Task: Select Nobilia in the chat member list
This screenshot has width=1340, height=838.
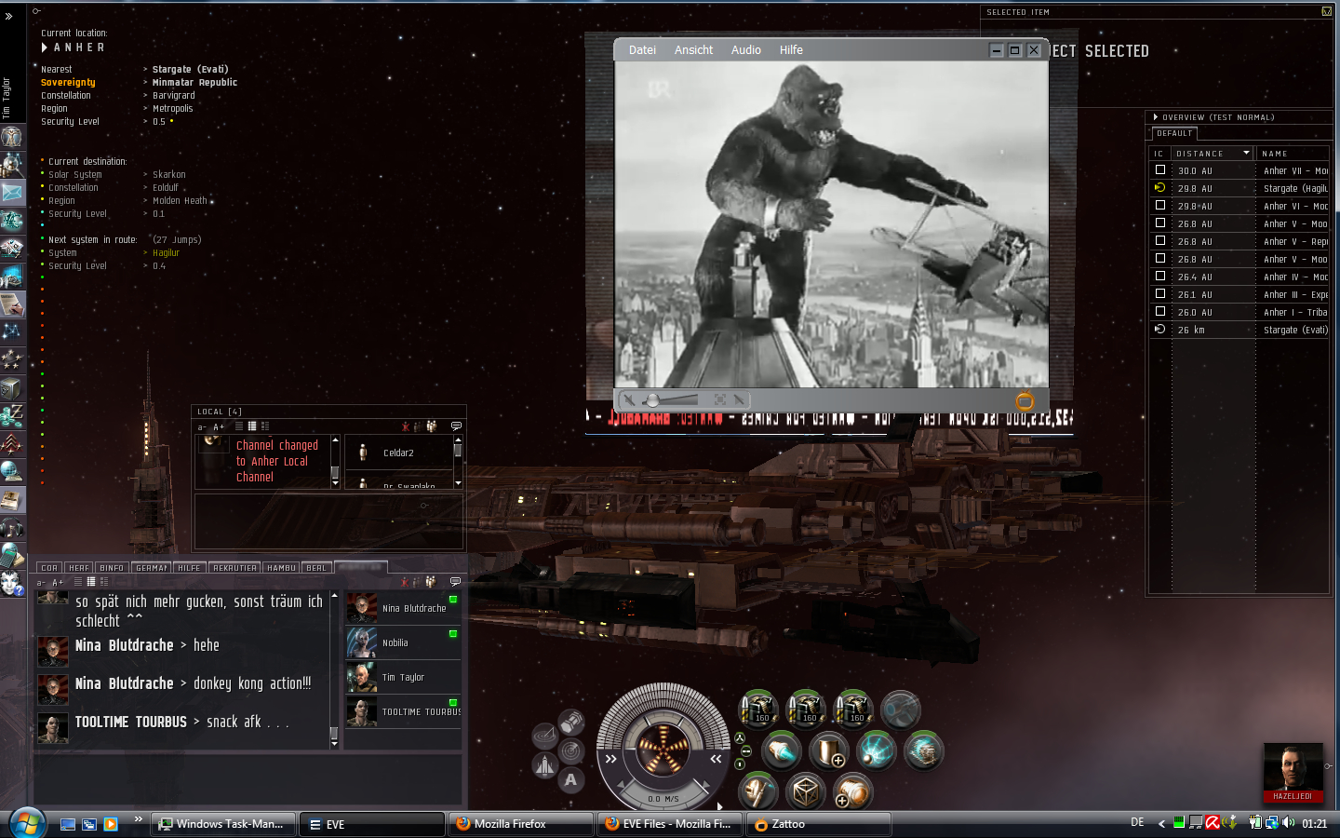Action: [404, 642]
